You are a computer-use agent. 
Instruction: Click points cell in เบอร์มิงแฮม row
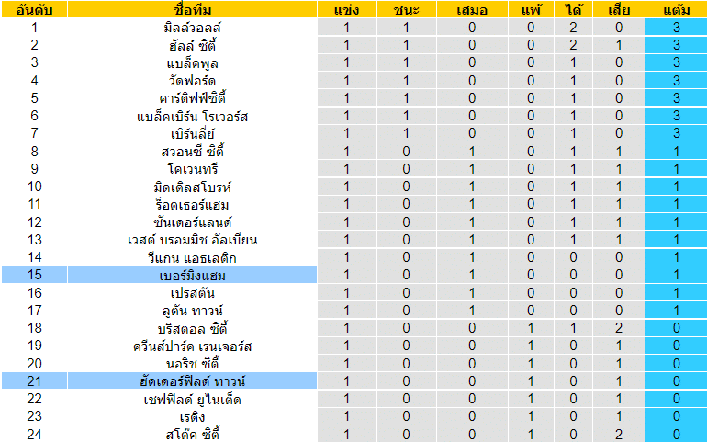(x=677, y=275)
